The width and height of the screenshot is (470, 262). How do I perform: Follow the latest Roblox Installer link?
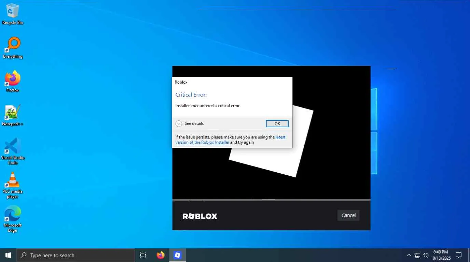(230, 140)
